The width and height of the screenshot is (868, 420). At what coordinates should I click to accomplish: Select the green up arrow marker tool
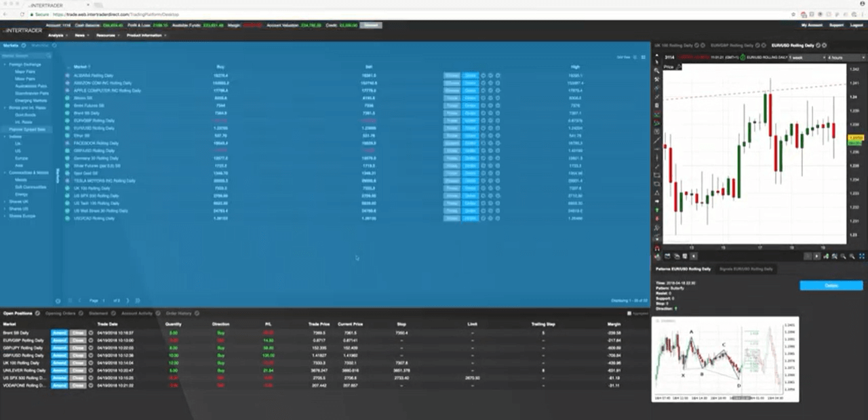click(656, 210)
